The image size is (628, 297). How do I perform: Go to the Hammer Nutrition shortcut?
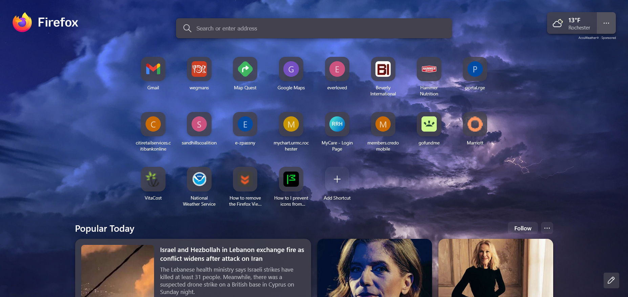pos(429,69)
